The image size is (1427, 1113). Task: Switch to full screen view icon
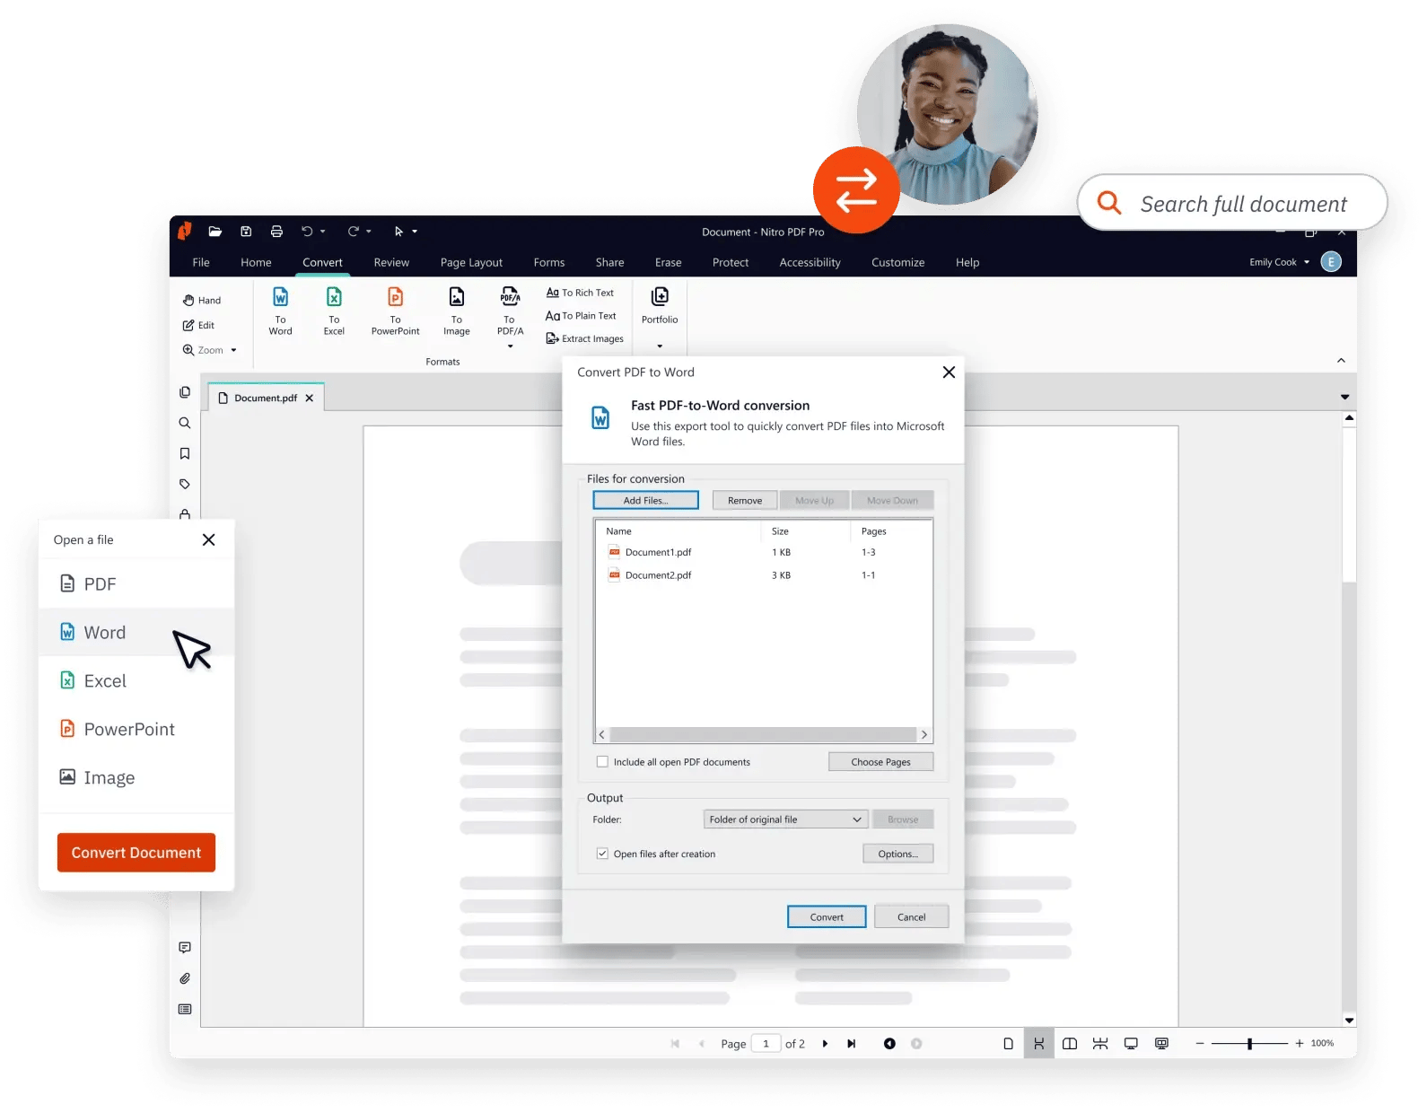point(1131,1044)
